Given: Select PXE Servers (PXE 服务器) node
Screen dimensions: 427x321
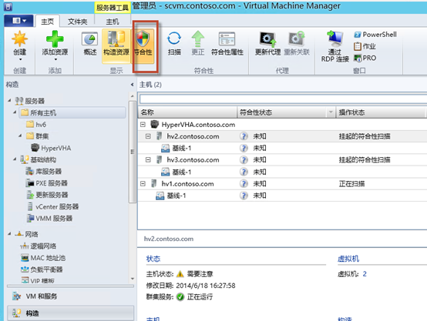Looking at the screenshot, I should point(46,183).
